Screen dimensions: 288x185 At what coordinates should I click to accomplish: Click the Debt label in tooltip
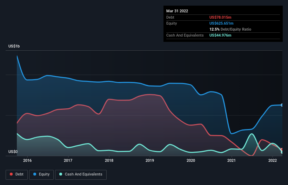pos(170,17)
